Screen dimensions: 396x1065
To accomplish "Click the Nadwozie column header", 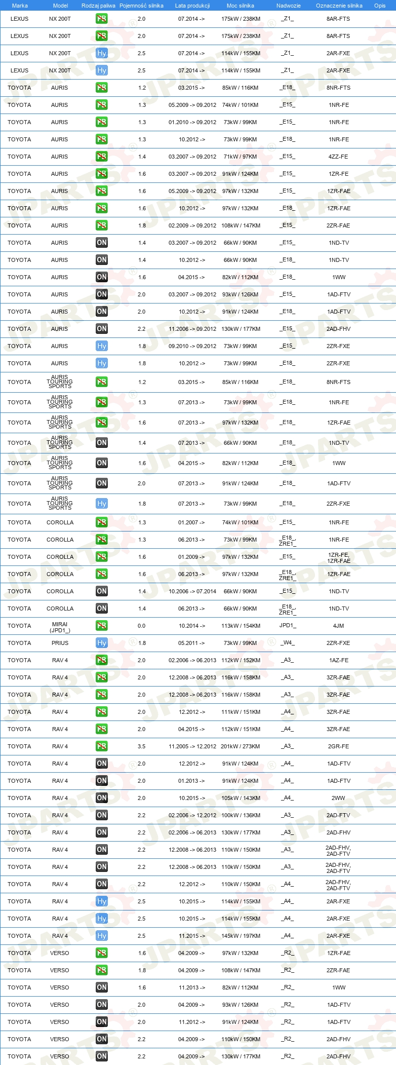I will [x=289, y=6].
